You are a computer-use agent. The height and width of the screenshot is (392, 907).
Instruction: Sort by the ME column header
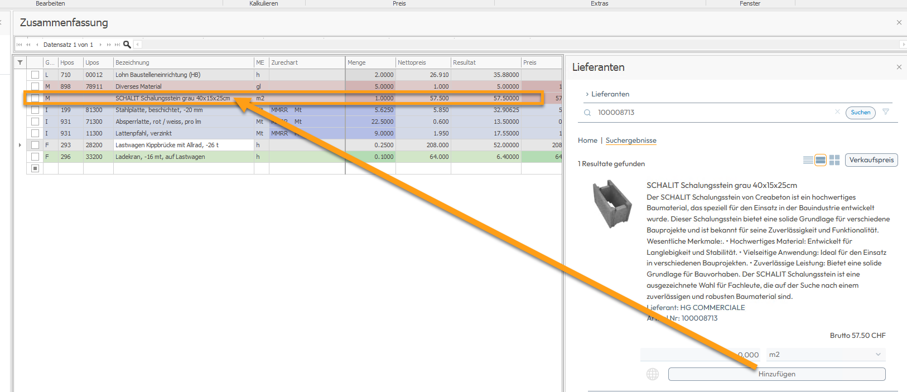pos(261,62)
